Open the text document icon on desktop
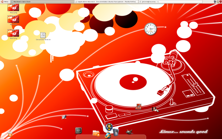222x139 pixels. (43, 35)
